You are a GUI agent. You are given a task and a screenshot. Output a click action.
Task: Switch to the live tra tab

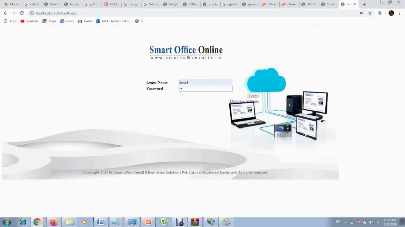[151, 4]
